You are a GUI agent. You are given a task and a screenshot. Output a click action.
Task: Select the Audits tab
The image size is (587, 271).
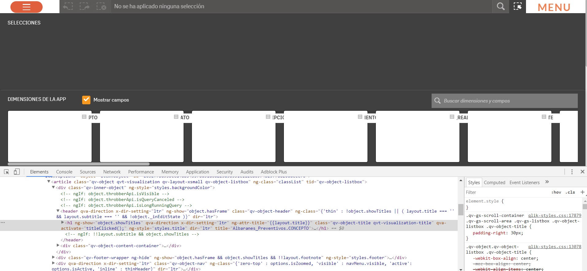(247, 172)
